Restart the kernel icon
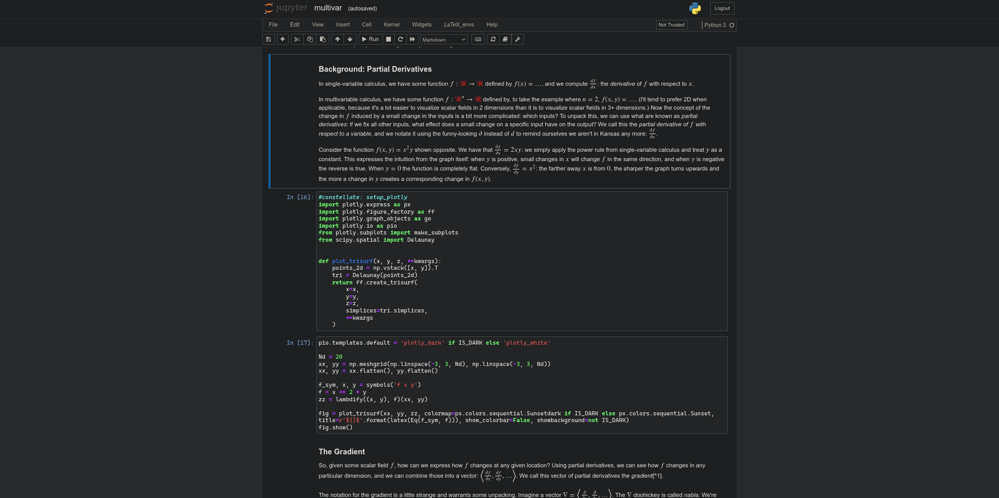Viewport: 999px width, 498px height. tap(400, 40)
